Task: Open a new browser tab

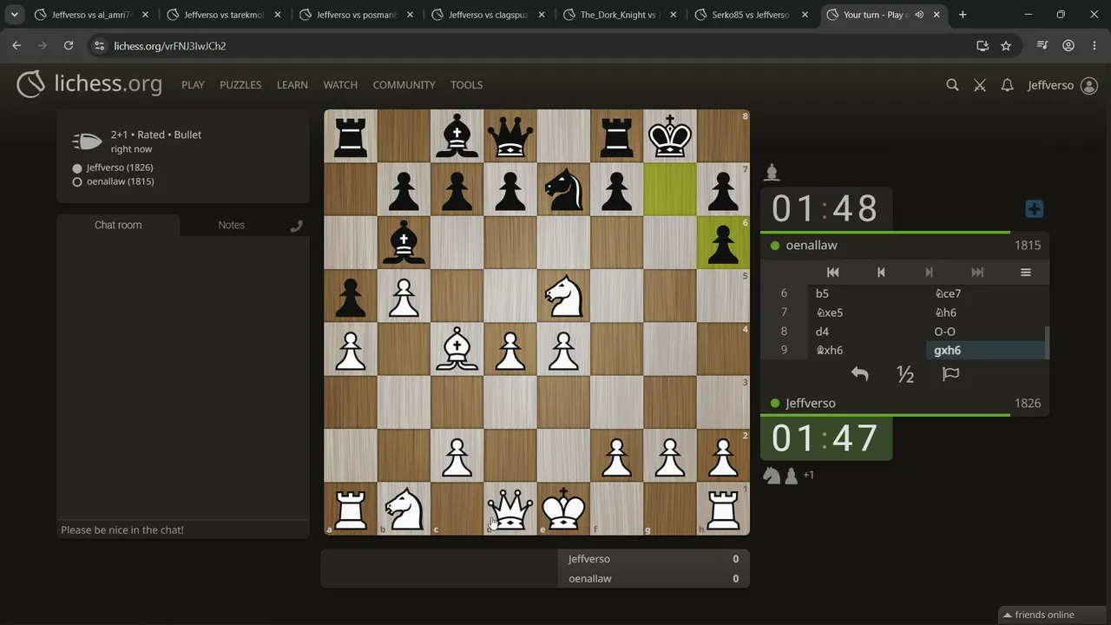Action: (963, 15)
